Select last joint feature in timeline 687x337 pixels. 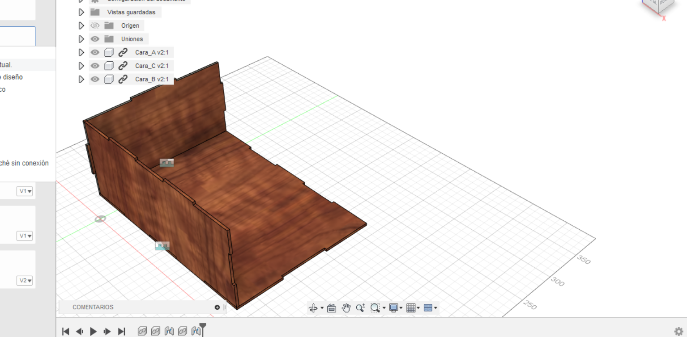[196, 331]
